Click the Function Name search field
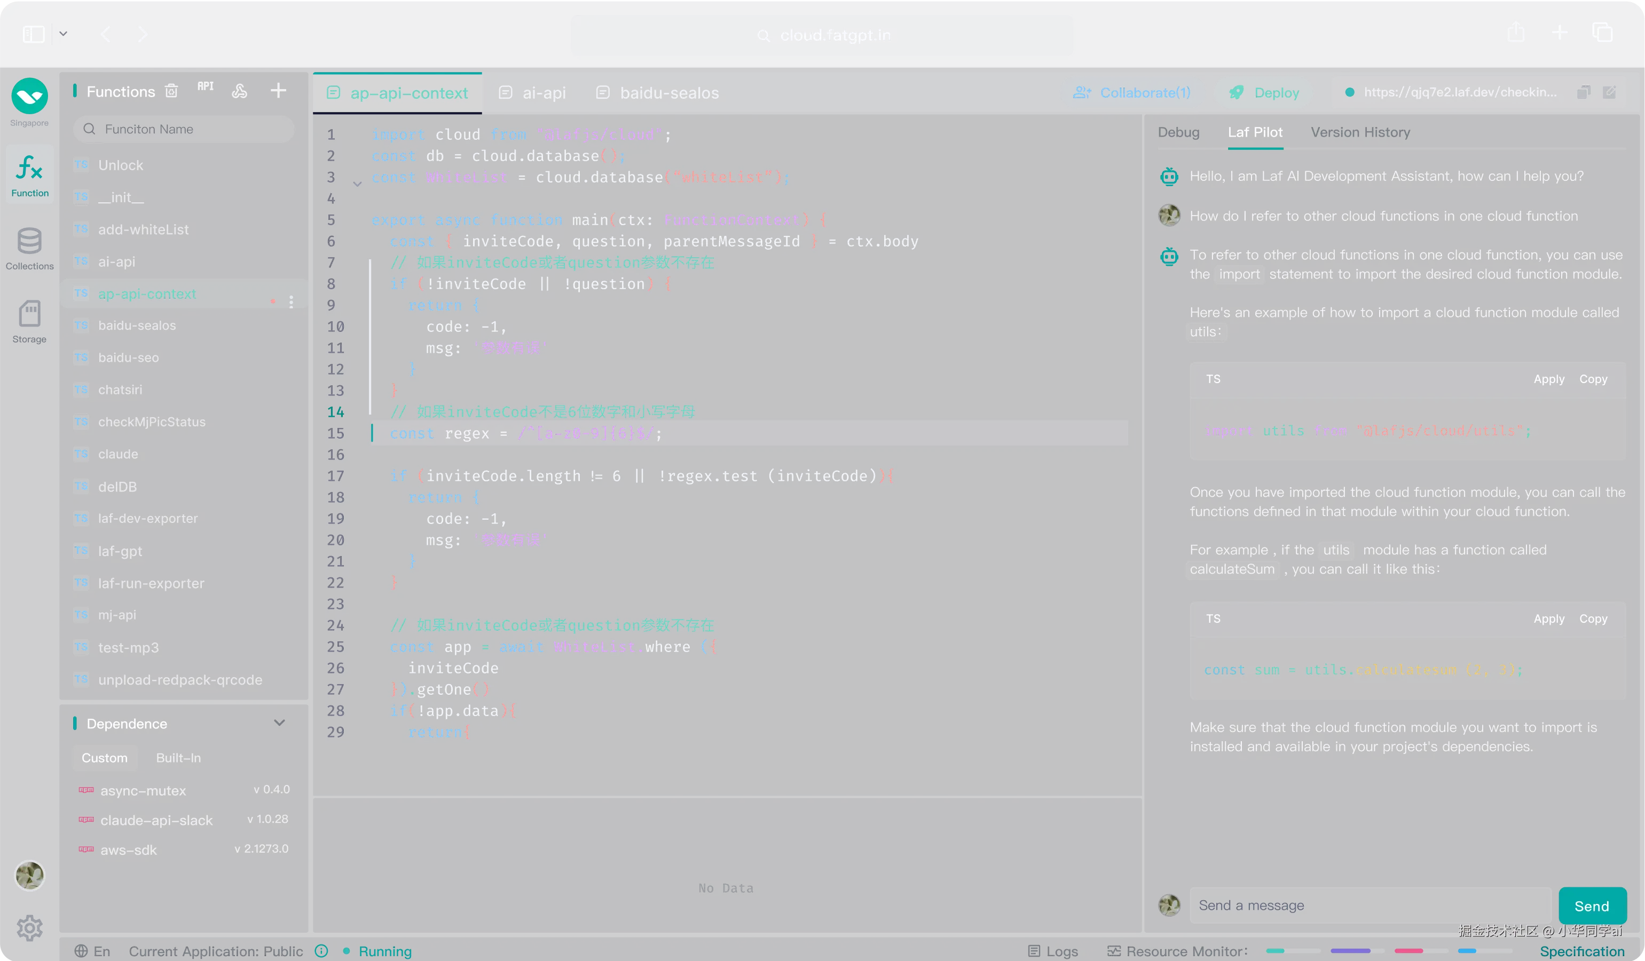 (184, 129)
